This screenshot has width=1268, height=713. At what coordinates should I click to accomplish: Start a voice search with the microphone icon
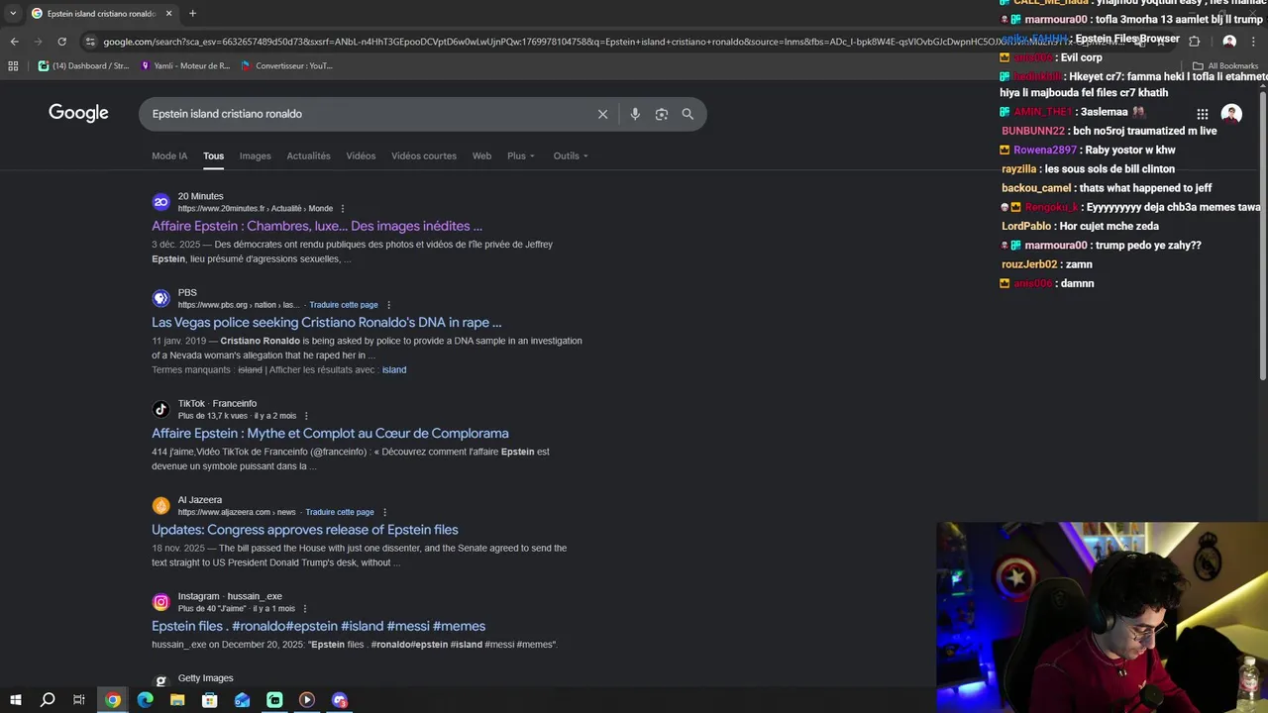pyautogui.click(x=635, y=114)
